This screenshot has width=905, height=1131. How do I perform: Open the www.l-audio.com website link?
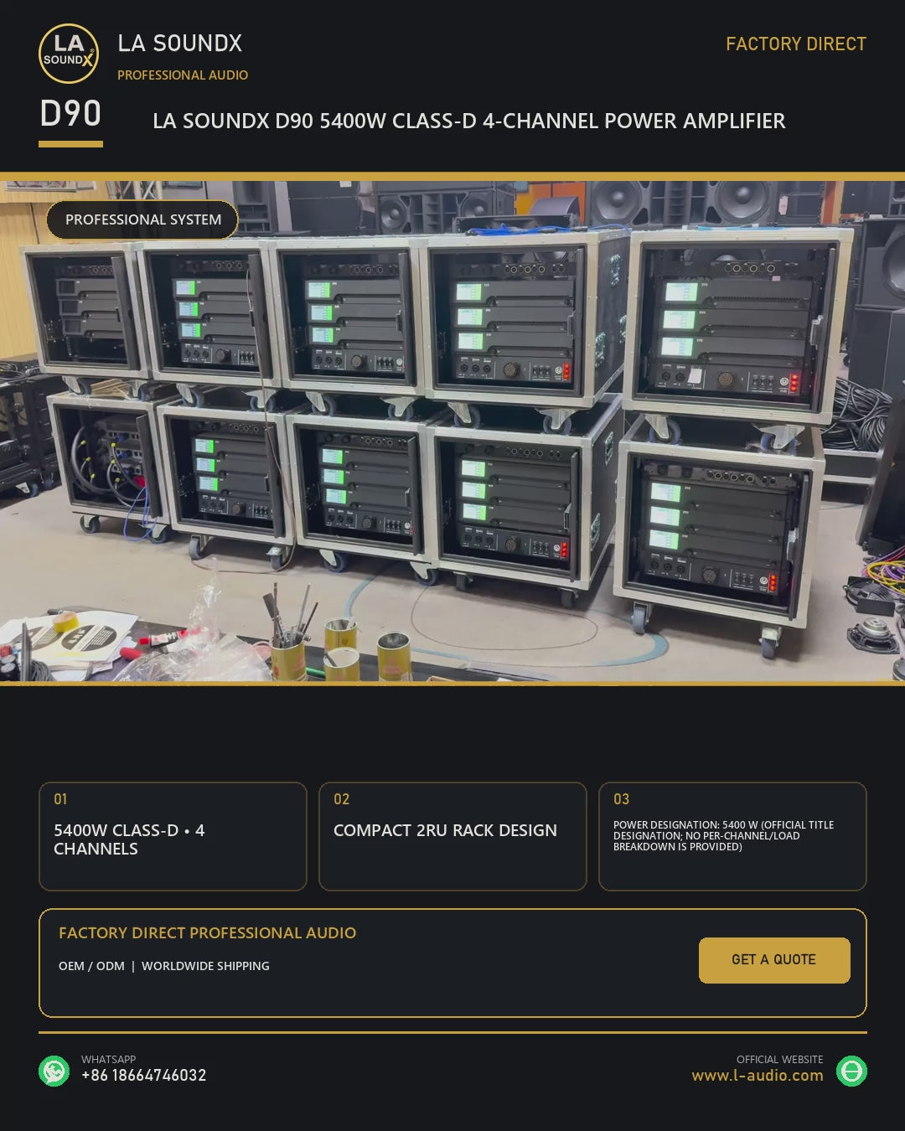click(758, 1075)
